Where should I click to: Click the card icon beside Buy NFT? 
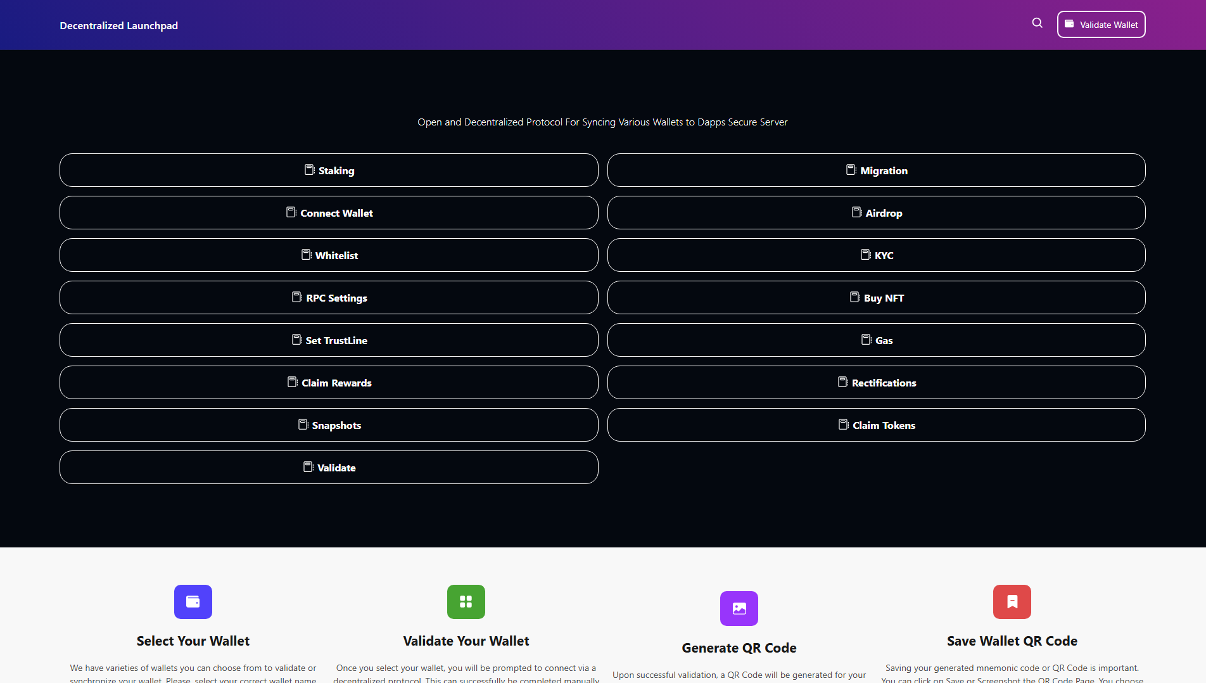coord(855,297)
